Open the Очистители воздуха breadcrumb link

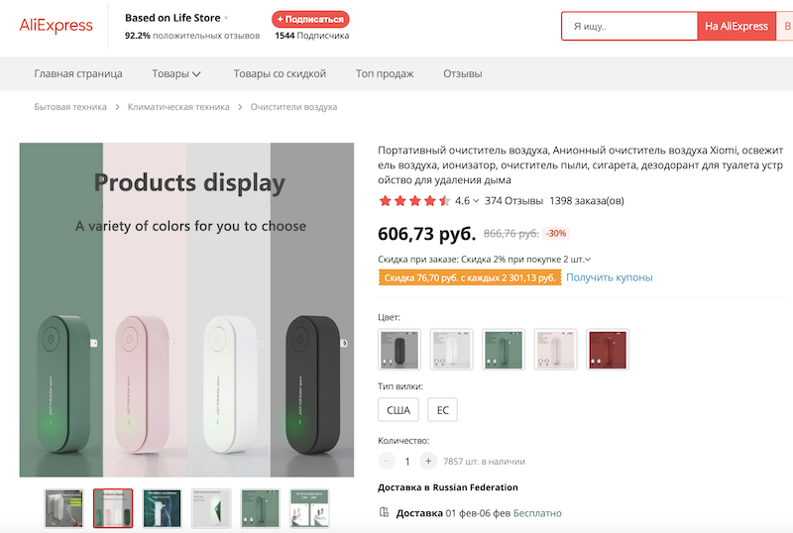point(293,107)
